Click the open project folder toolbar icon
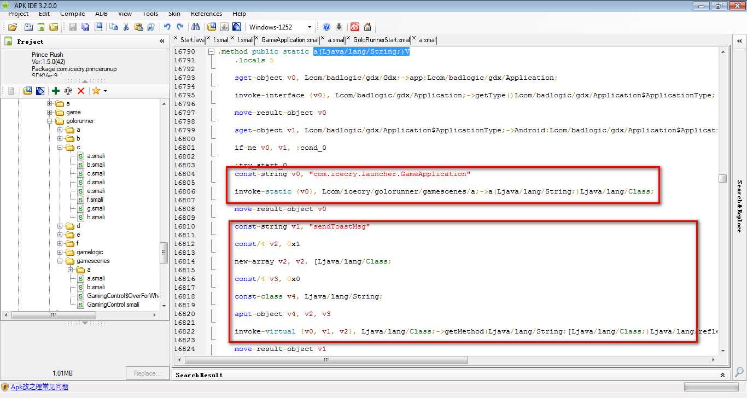The width and height of the screenshot is (747, 398). click(13, 27)
